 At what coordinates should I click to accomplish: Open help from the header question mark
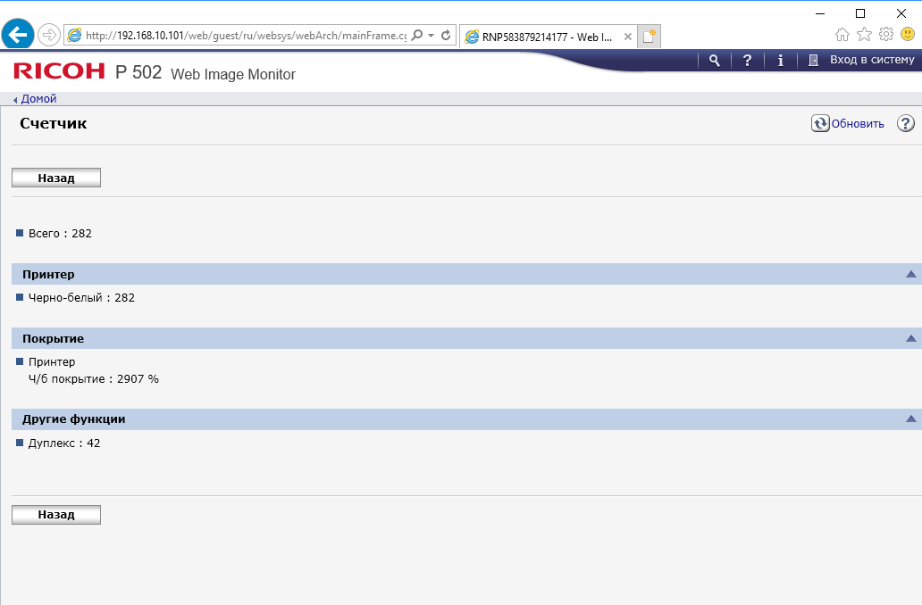pyautogui.click(x=747, y=60)
